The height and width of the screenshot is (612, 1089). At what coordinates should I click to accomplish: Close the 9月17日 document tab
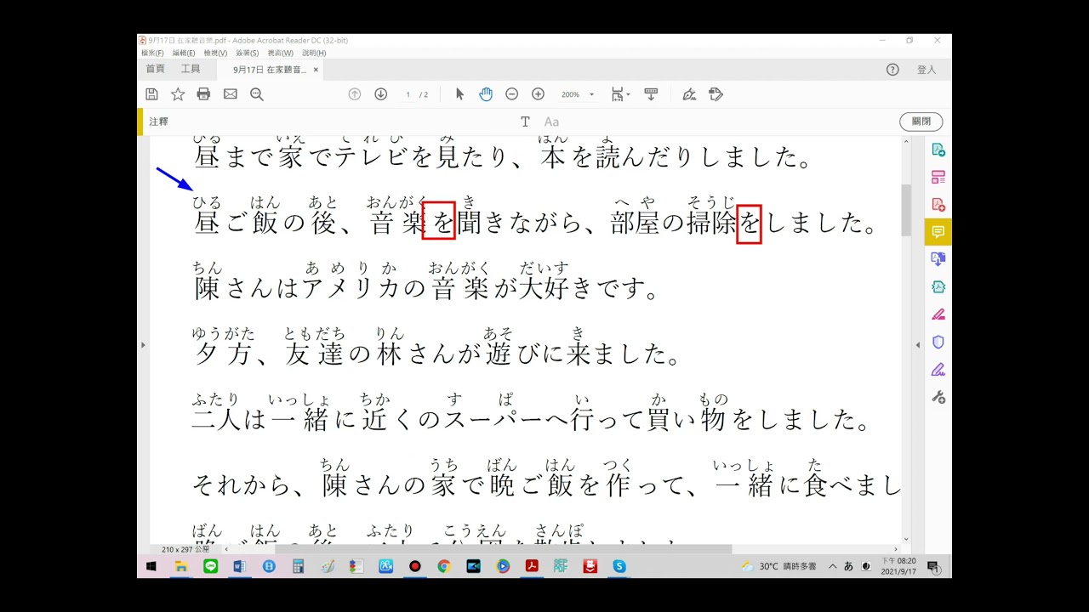(316, 70)
